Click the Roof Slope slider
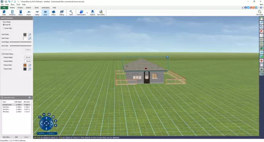This screenshot has height=142, width=264. (x=21, y=42)
